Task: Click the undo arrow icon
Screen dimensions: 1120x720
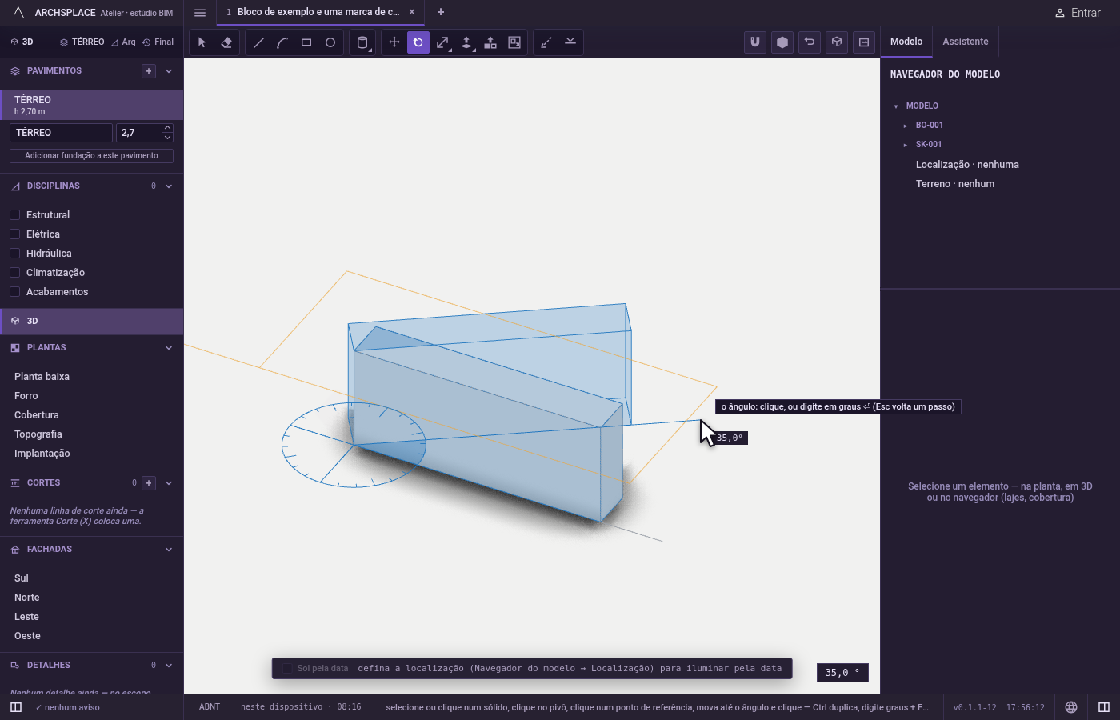Action: (x=810, y=42)
